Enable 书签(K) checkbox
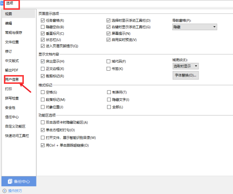 (x=108, y=69)
